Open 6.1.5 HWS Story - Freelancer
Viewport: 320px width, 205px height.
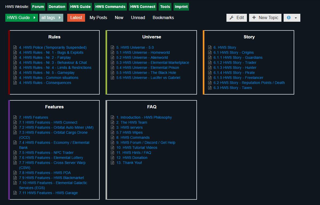(x=238, y=78)
